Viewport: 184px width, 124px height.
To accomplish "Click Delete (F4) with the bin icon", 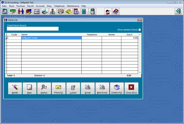I will click(117, 88).
